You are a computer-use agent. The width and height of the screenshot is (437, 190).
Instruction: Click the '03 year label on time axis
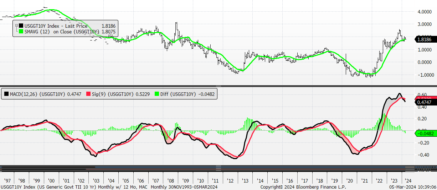pos(96,180)
